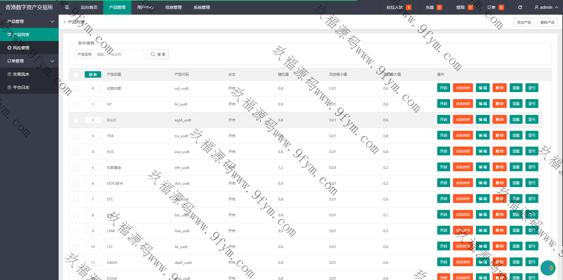Check the checkbox for the HT row
The image size is (563, 280).
[x=76, y=104]
